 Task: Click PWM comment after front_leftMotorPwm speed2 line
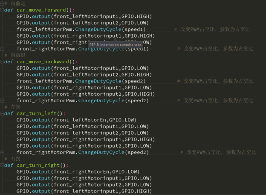[215, 81]
